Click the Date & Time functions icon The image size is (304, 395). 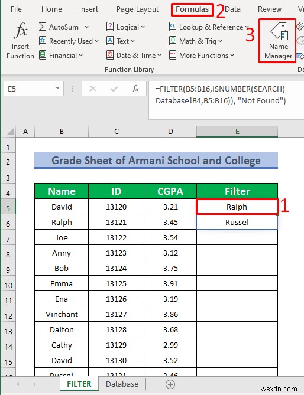(x=110, y=55)
